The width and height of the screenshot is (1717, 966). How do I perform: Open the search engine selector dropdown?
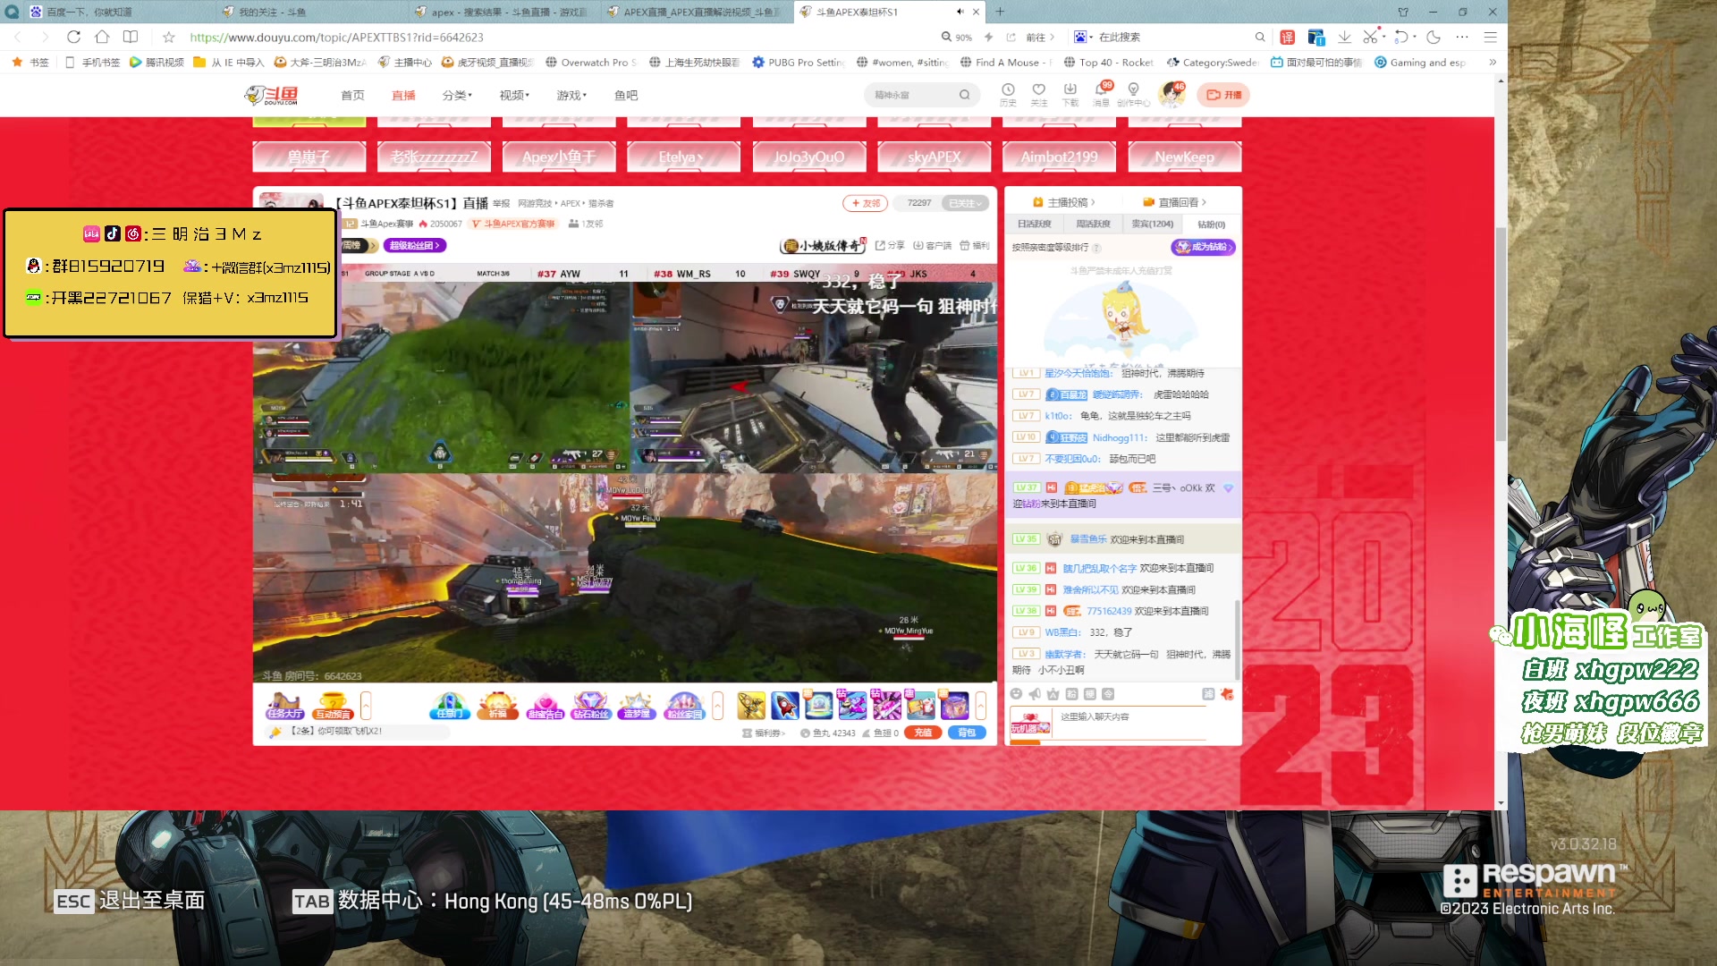tap(1083, 37)
